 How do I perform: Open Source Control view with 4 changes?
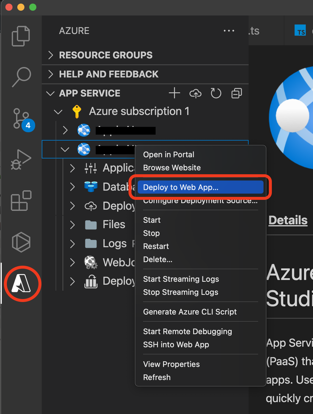point(23,119)
